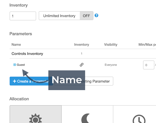Select the Guest blue color swatch
This screenshot has width=156, height=123.
[15, 65]
